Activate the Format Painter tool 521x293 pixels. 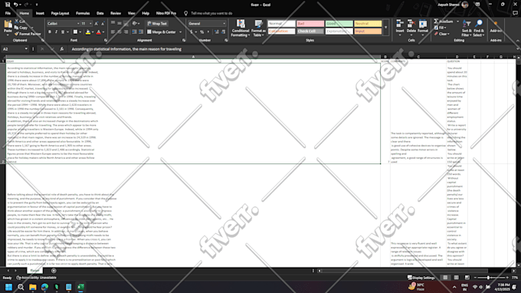coord(28,34)
